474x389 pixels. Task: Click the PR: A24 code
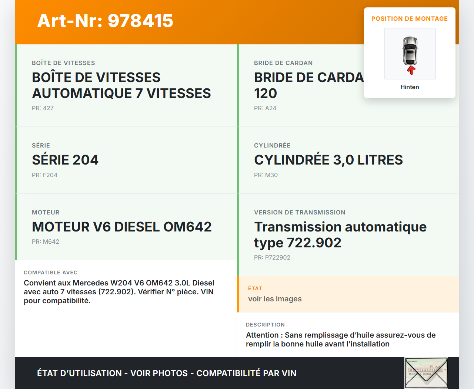[265, 108]
